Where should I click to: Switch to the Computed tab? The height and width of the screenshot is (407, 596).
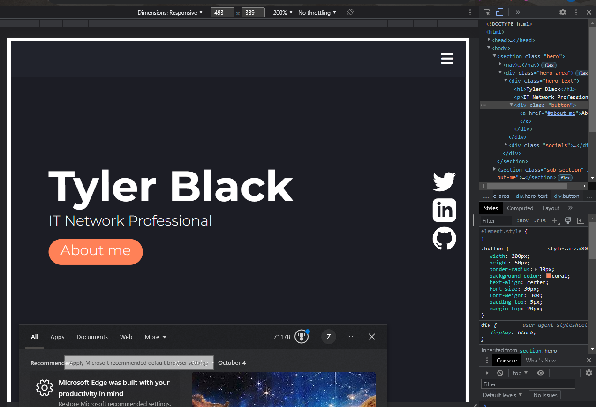click(x=520, y=208)
